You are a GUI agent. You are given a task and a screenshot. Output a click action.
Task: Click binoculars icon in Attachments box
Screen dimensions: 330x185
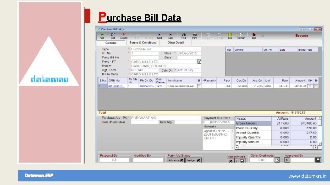click(231, 161)
